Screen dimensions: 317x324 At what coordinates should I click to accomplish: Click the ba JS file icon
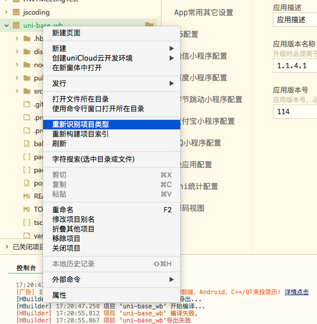point(27,144)
